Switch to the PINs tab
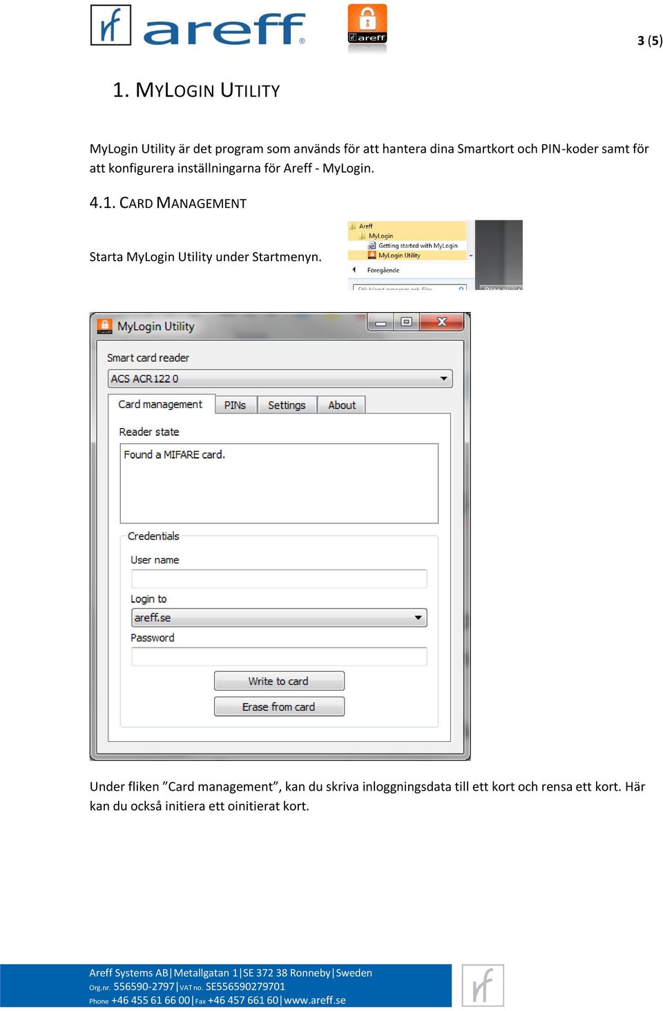The image size is (663, 1011). (x=235, y=405)
